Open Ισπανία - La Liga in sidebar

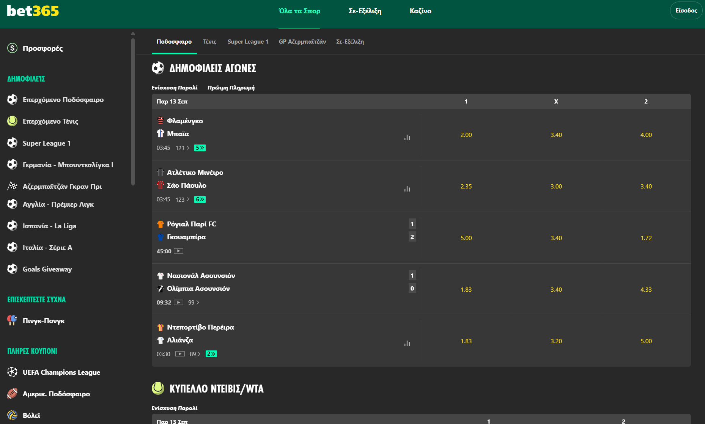(49, 226)
